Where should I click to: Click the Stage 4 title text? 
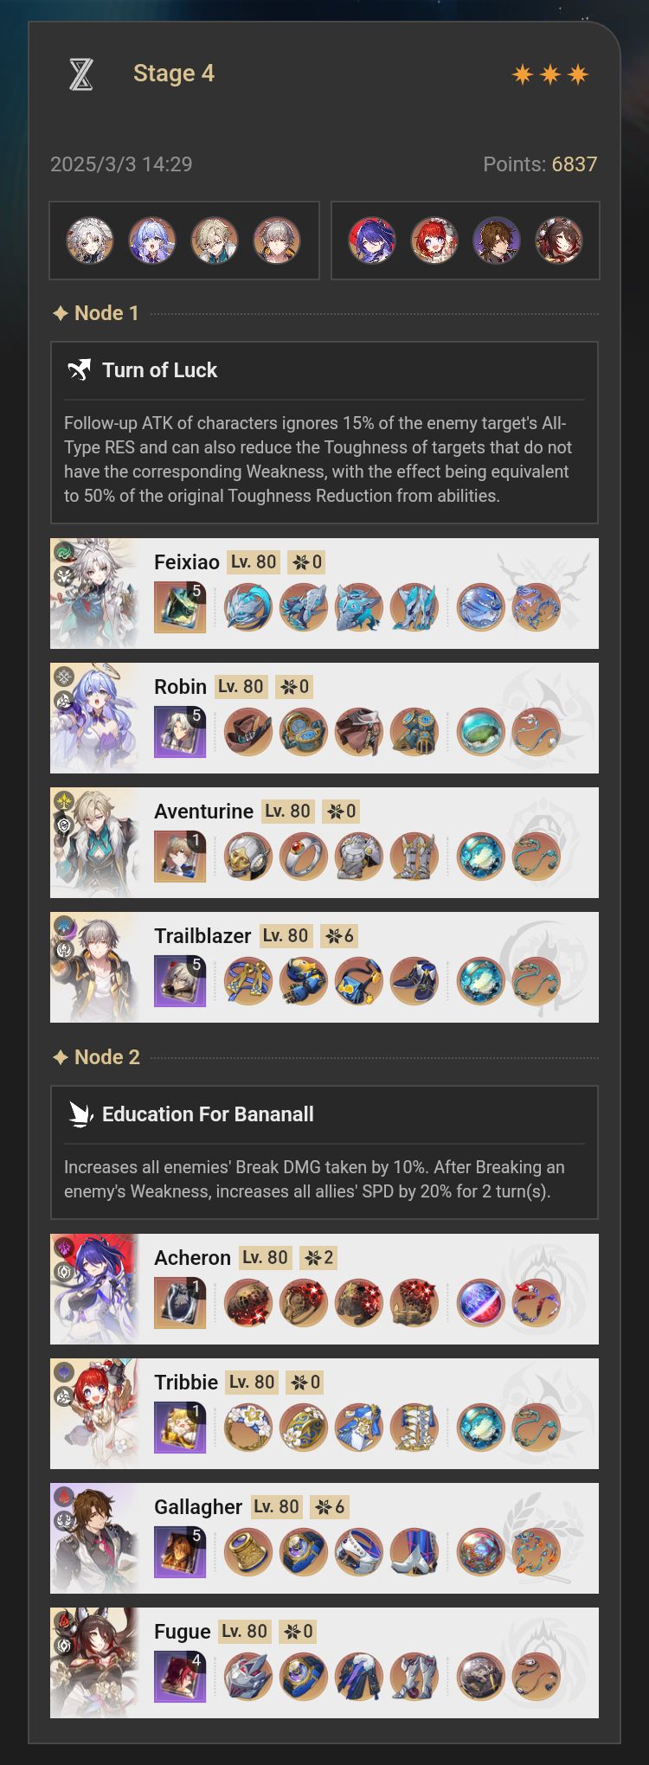pyautogui.click(x=174, y=74)
